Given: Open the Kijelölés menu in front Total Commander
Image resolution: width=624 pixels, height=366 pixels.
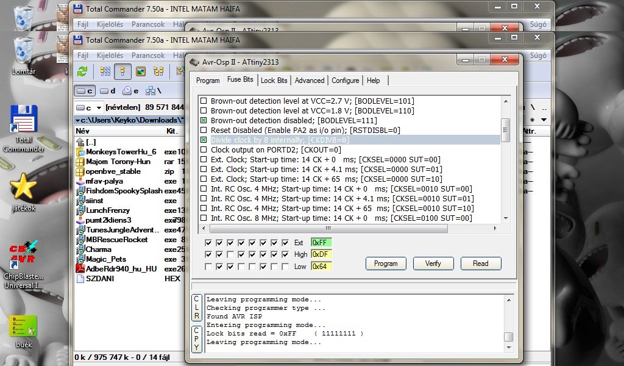Looking at the screenshot, I should click(x=110, y=56).
